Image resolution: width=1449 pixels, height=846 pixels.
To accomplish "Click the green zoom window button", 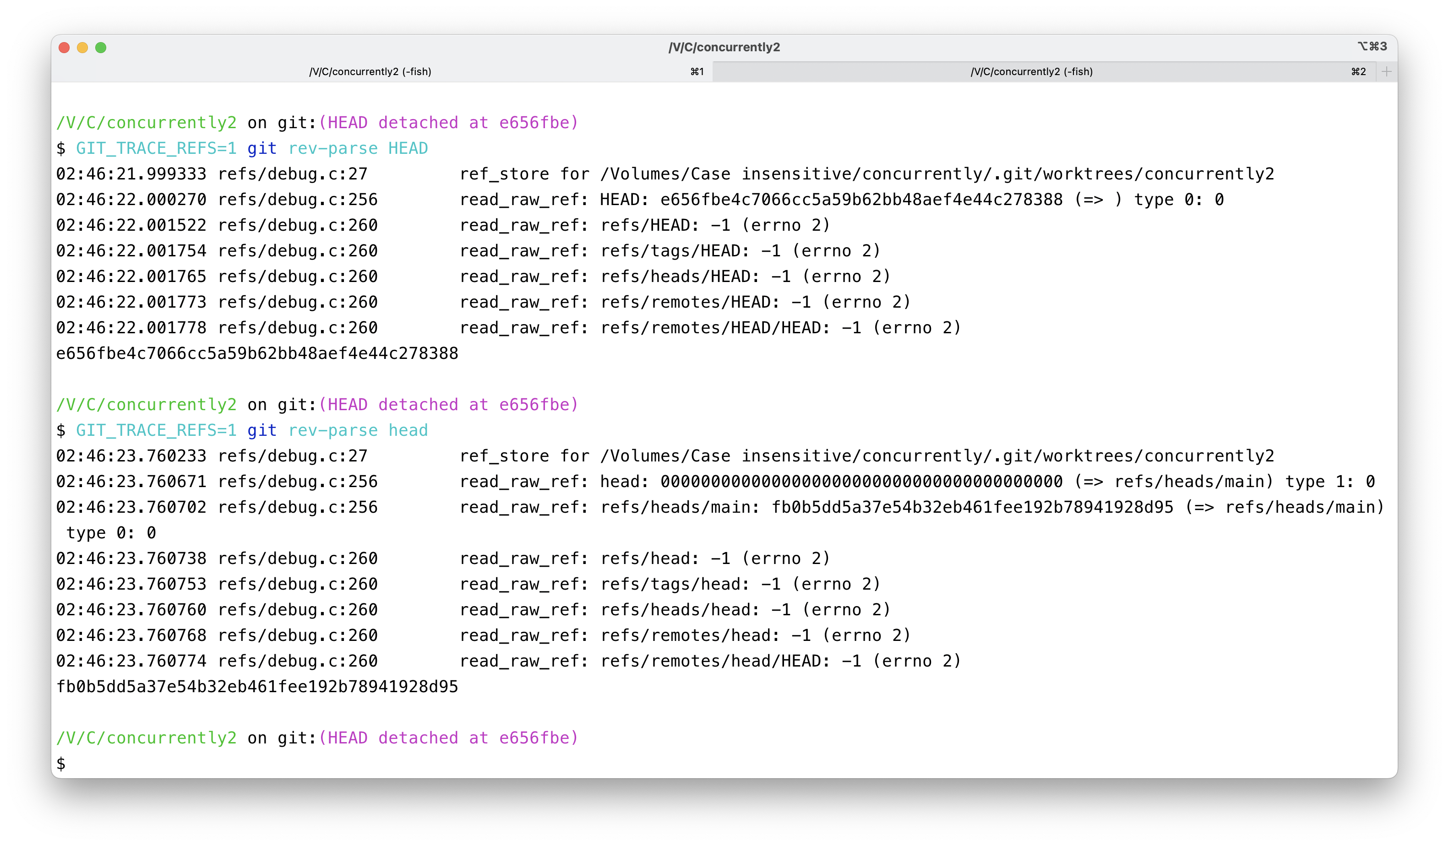I will [101, 48].
